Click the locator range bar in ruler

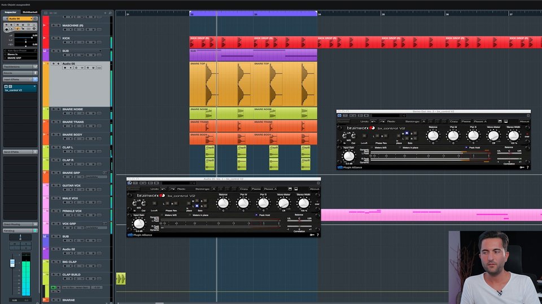tap(253, 14)
